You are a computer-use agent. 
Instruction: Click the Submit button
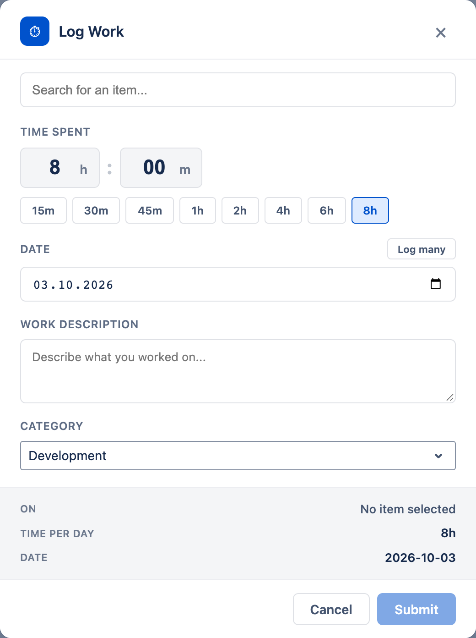tap(416, 609)
